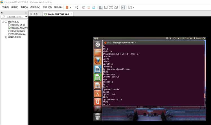Click the .gstreamer-0.10 line in terminal
211x125 pixels.
(112, 100)
